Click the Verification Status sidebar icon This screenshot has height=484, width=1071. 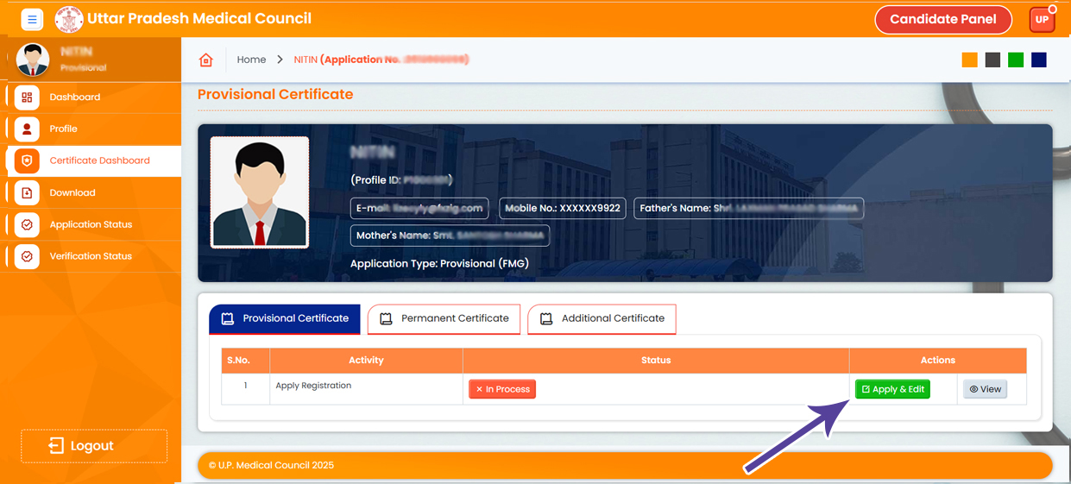(27, 257)
